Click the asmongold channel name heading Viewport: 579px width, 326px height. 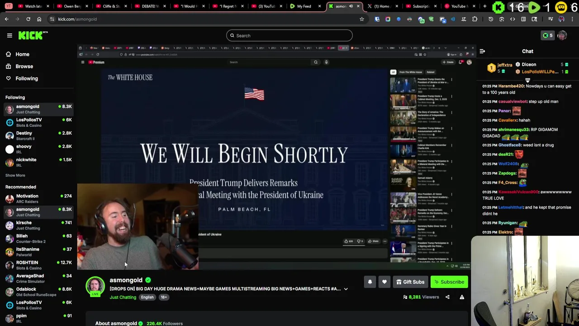pyautogui.click(x=126, y=280)
